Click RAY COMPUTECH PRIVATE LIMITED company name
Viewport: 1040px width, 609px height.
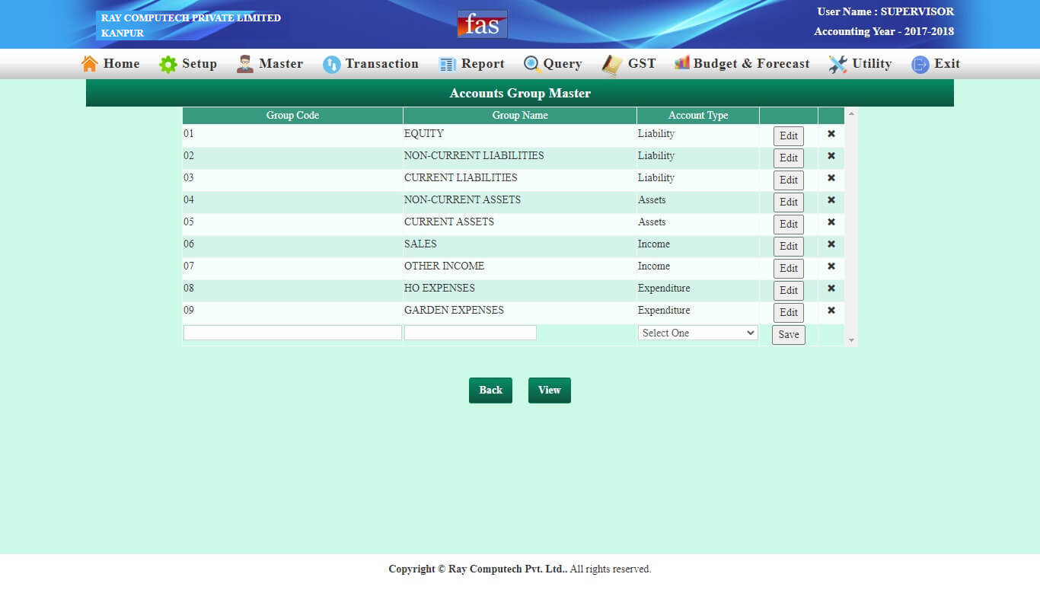191,18
